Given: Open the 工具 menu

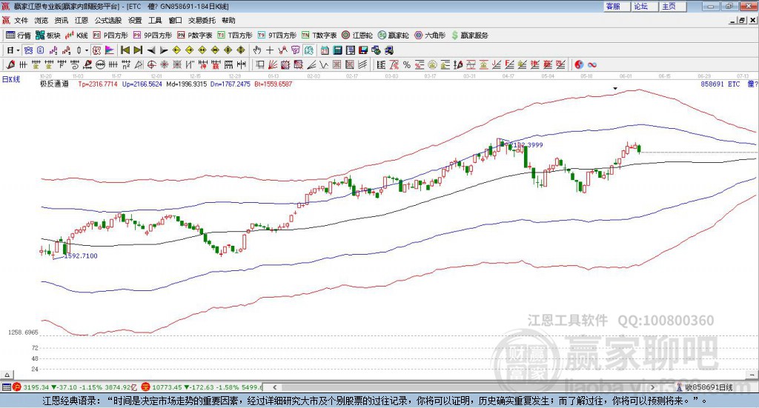Looking at the screenshot, I should [x=155, y=20].
